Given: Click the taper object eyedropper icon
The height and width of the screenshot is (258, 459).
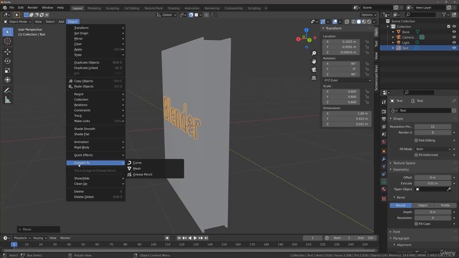Looking at the screenshot, I should pos(449,189).
